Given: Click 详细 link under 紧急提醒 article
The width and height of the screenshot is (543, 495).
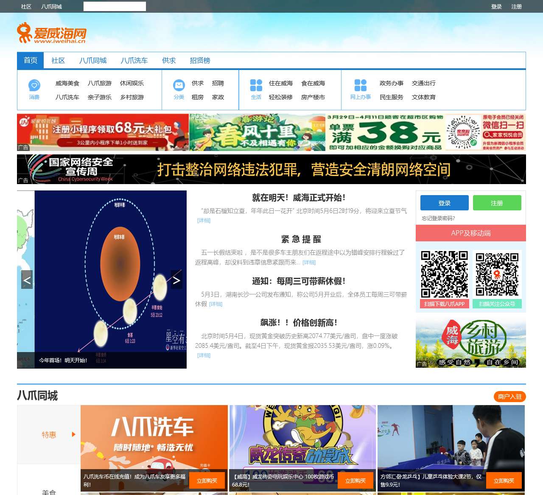Looking at the screenshot, I should 309,263.
